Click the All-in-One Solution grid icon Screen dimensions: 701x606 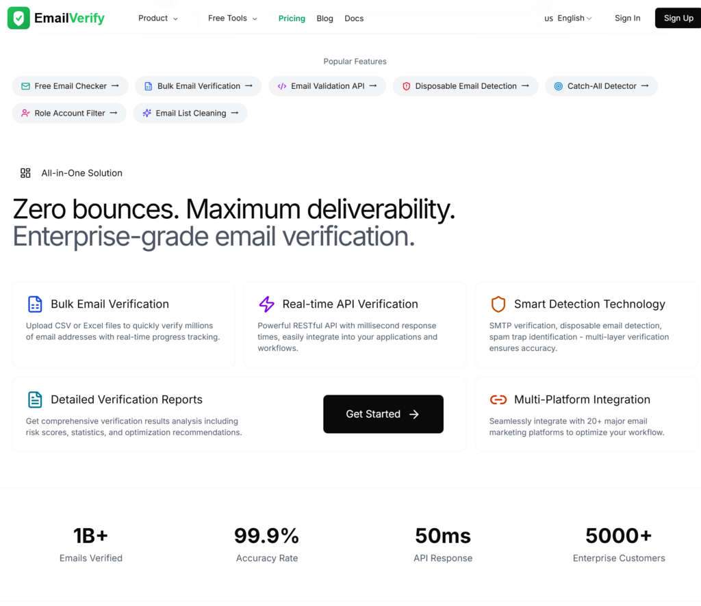(x=25, y=173)
